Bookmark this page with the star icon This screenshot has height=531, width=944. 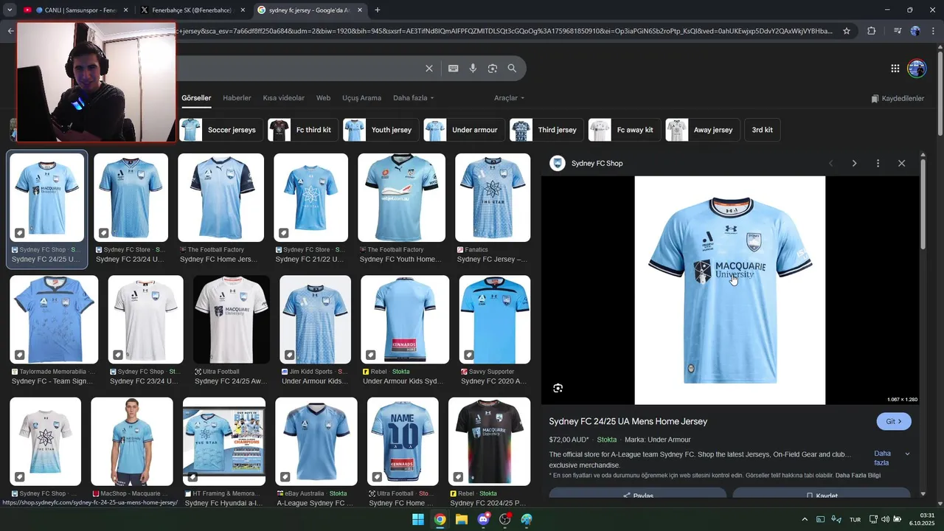(x=847, y=31)
